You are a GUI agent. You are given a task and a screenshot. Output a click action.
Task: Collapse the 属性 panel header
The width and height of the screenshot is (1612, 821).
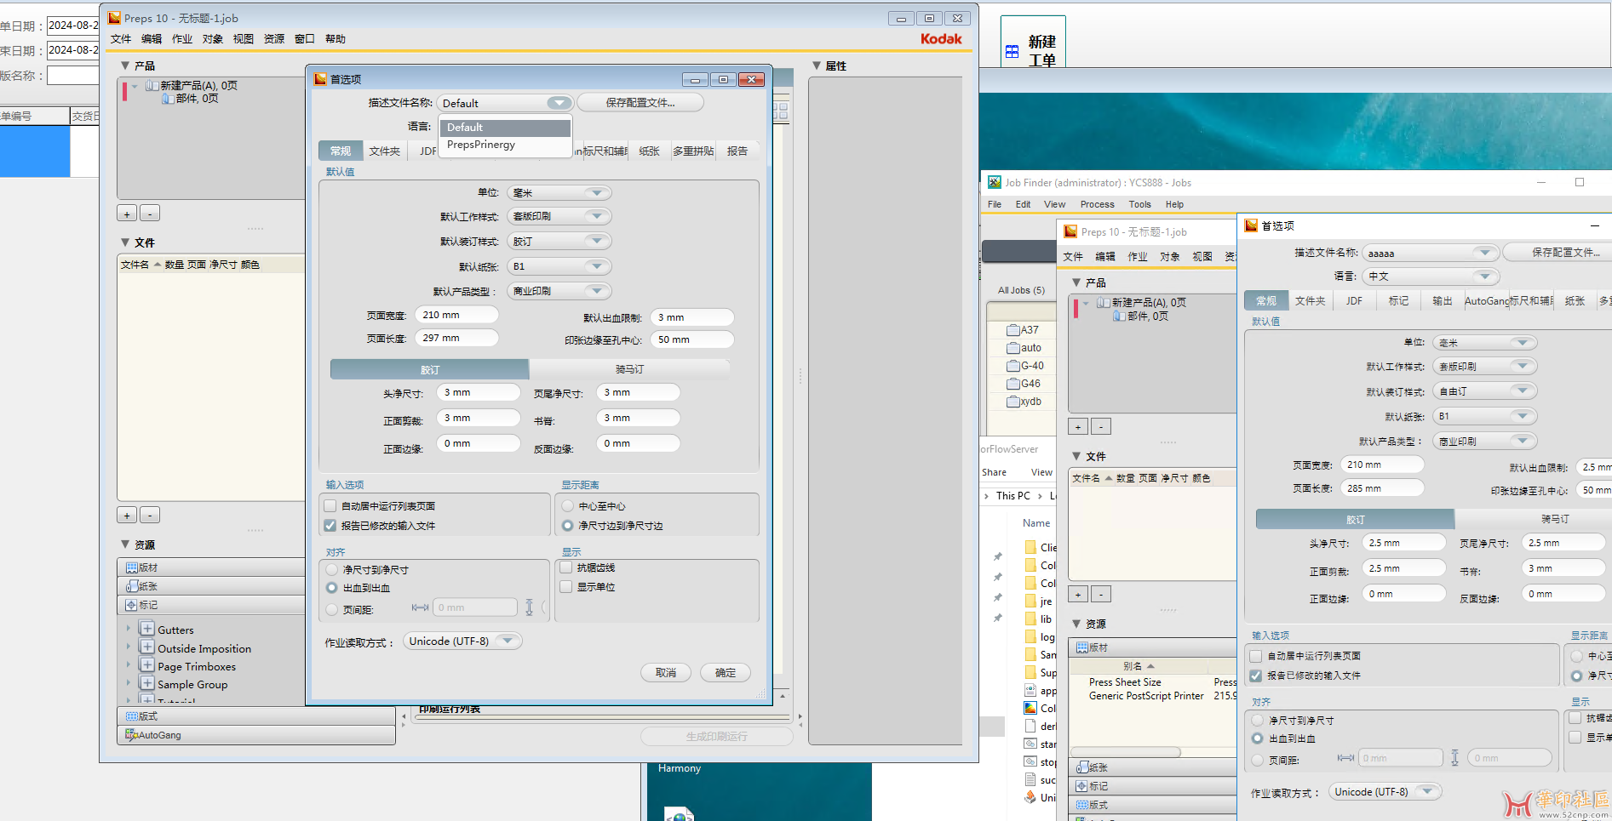(817, 66)
